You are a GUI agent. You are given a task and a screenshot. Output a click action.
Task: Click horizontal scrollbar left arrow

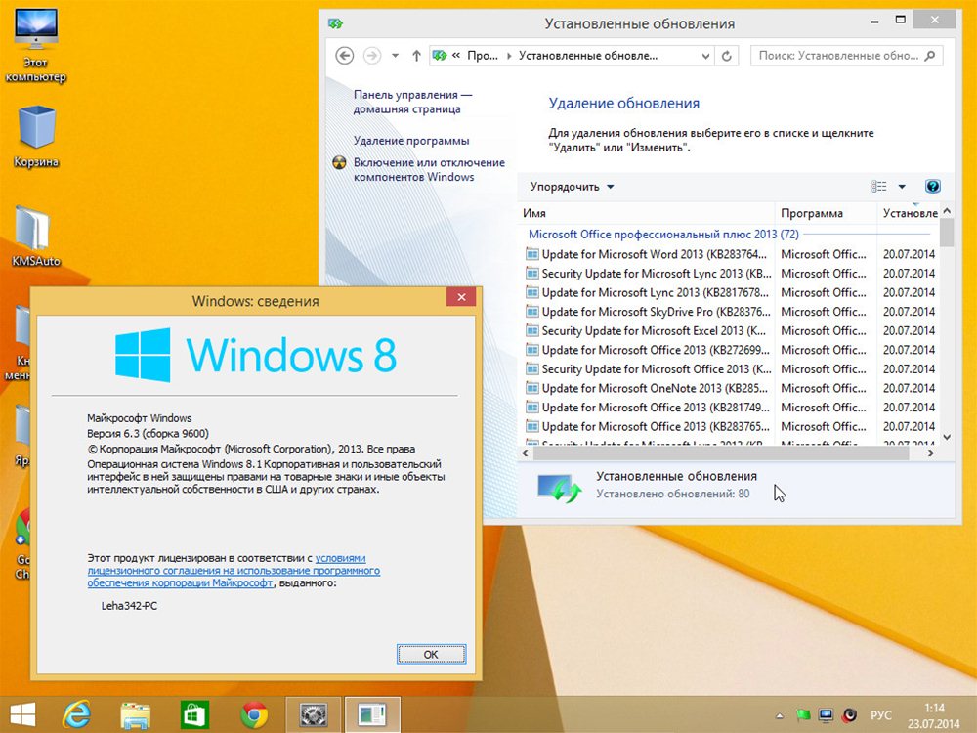coord(525,453)
